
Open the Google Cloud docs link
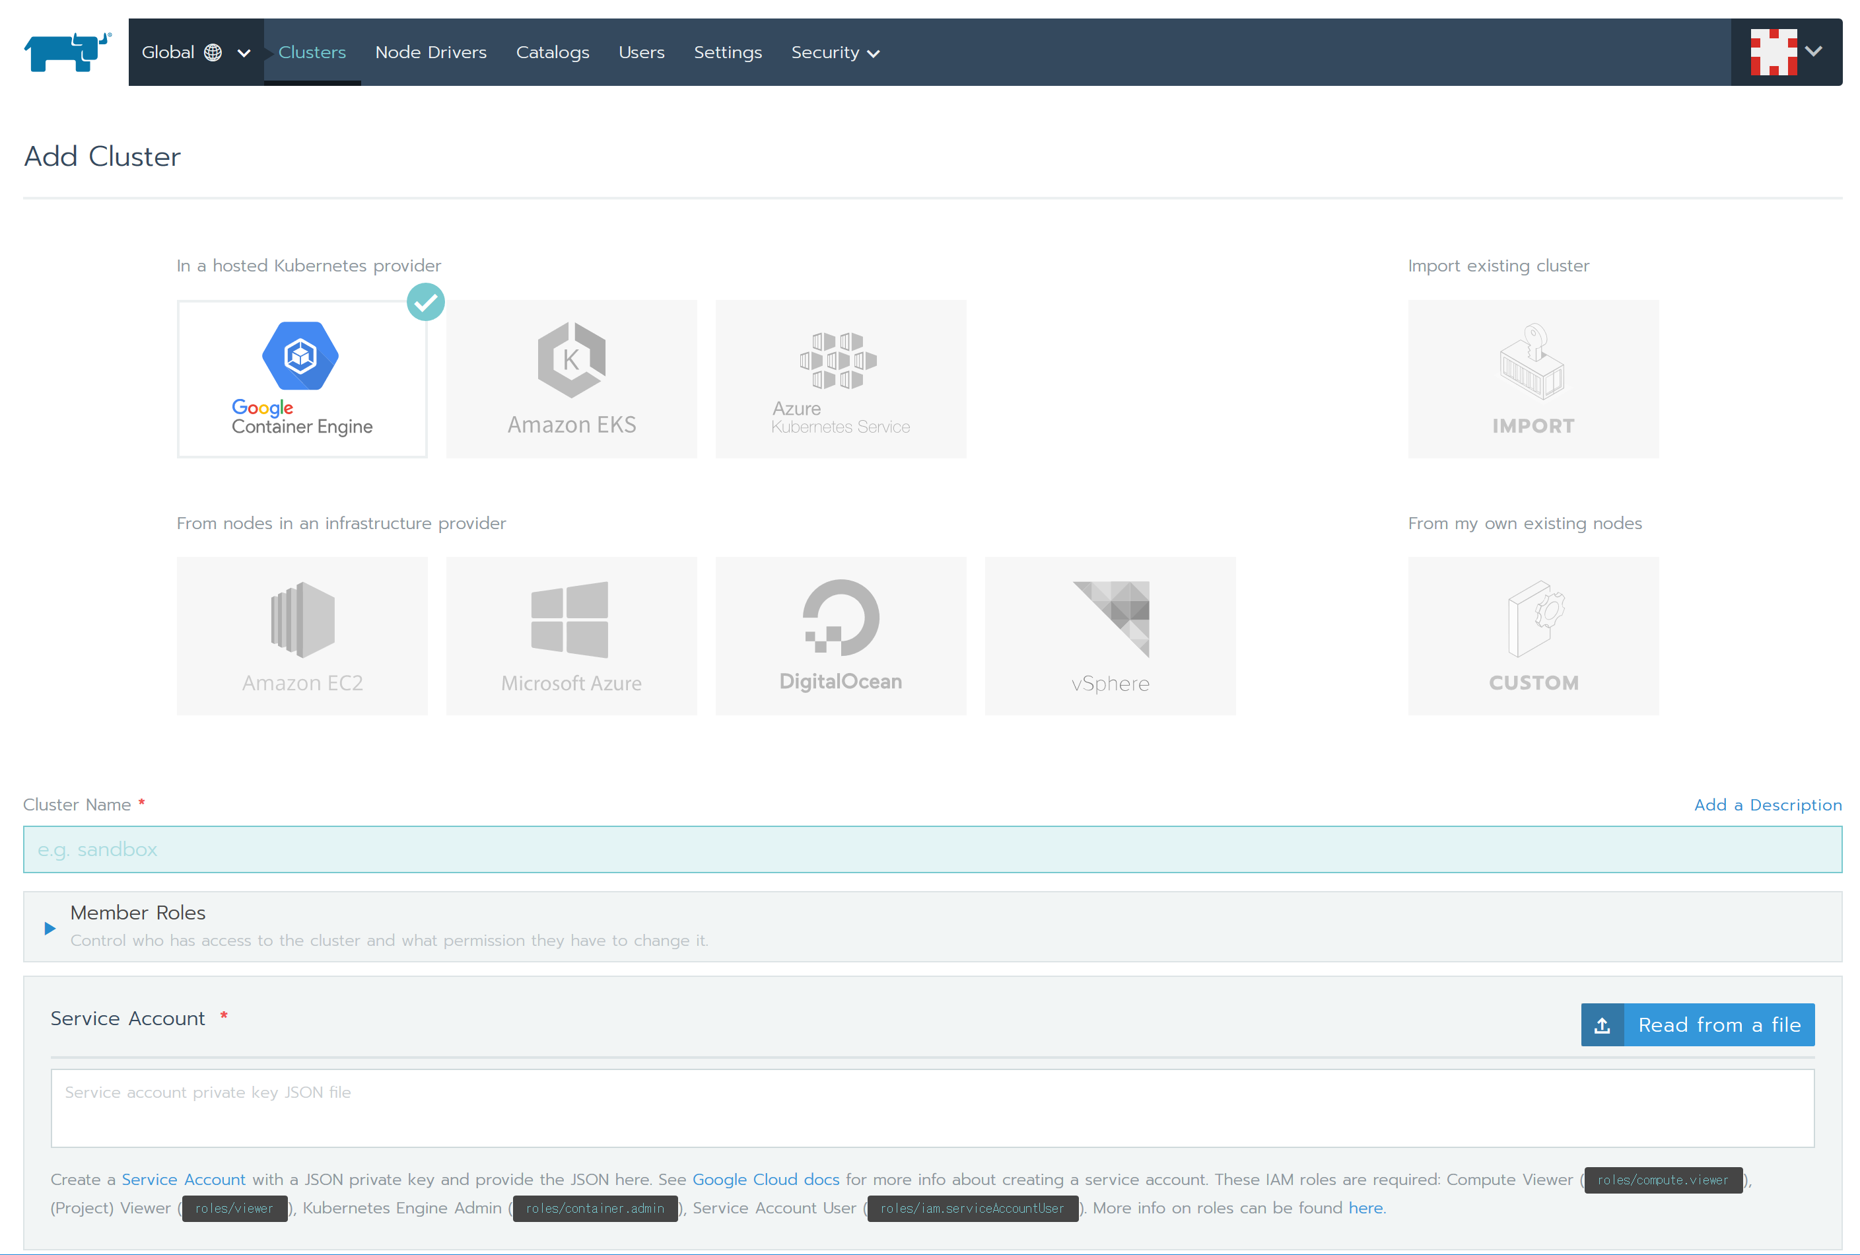766,1179
